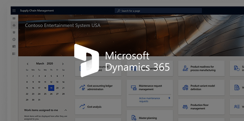Open Active maintenance requests link

[x=149, y=100]
